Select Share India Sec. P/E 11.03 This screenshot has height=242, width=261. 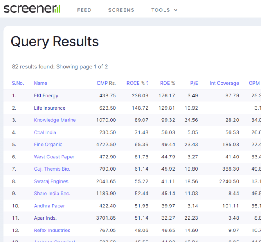(191, 194)
